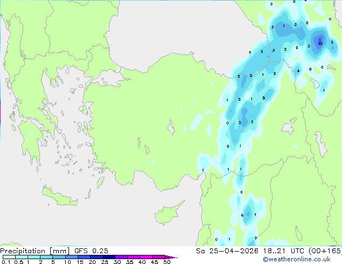Click the legend swatch between 15 and 20
Image resolution: width=342 pixels, height=264 pixels.
pyautogui.click(x=84, y=257)
